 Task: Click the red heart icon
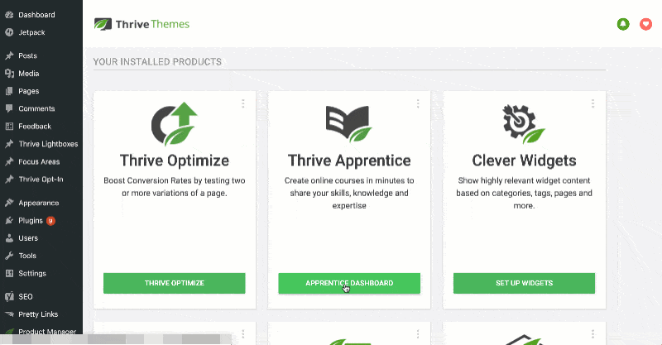(x=646, y=25)
